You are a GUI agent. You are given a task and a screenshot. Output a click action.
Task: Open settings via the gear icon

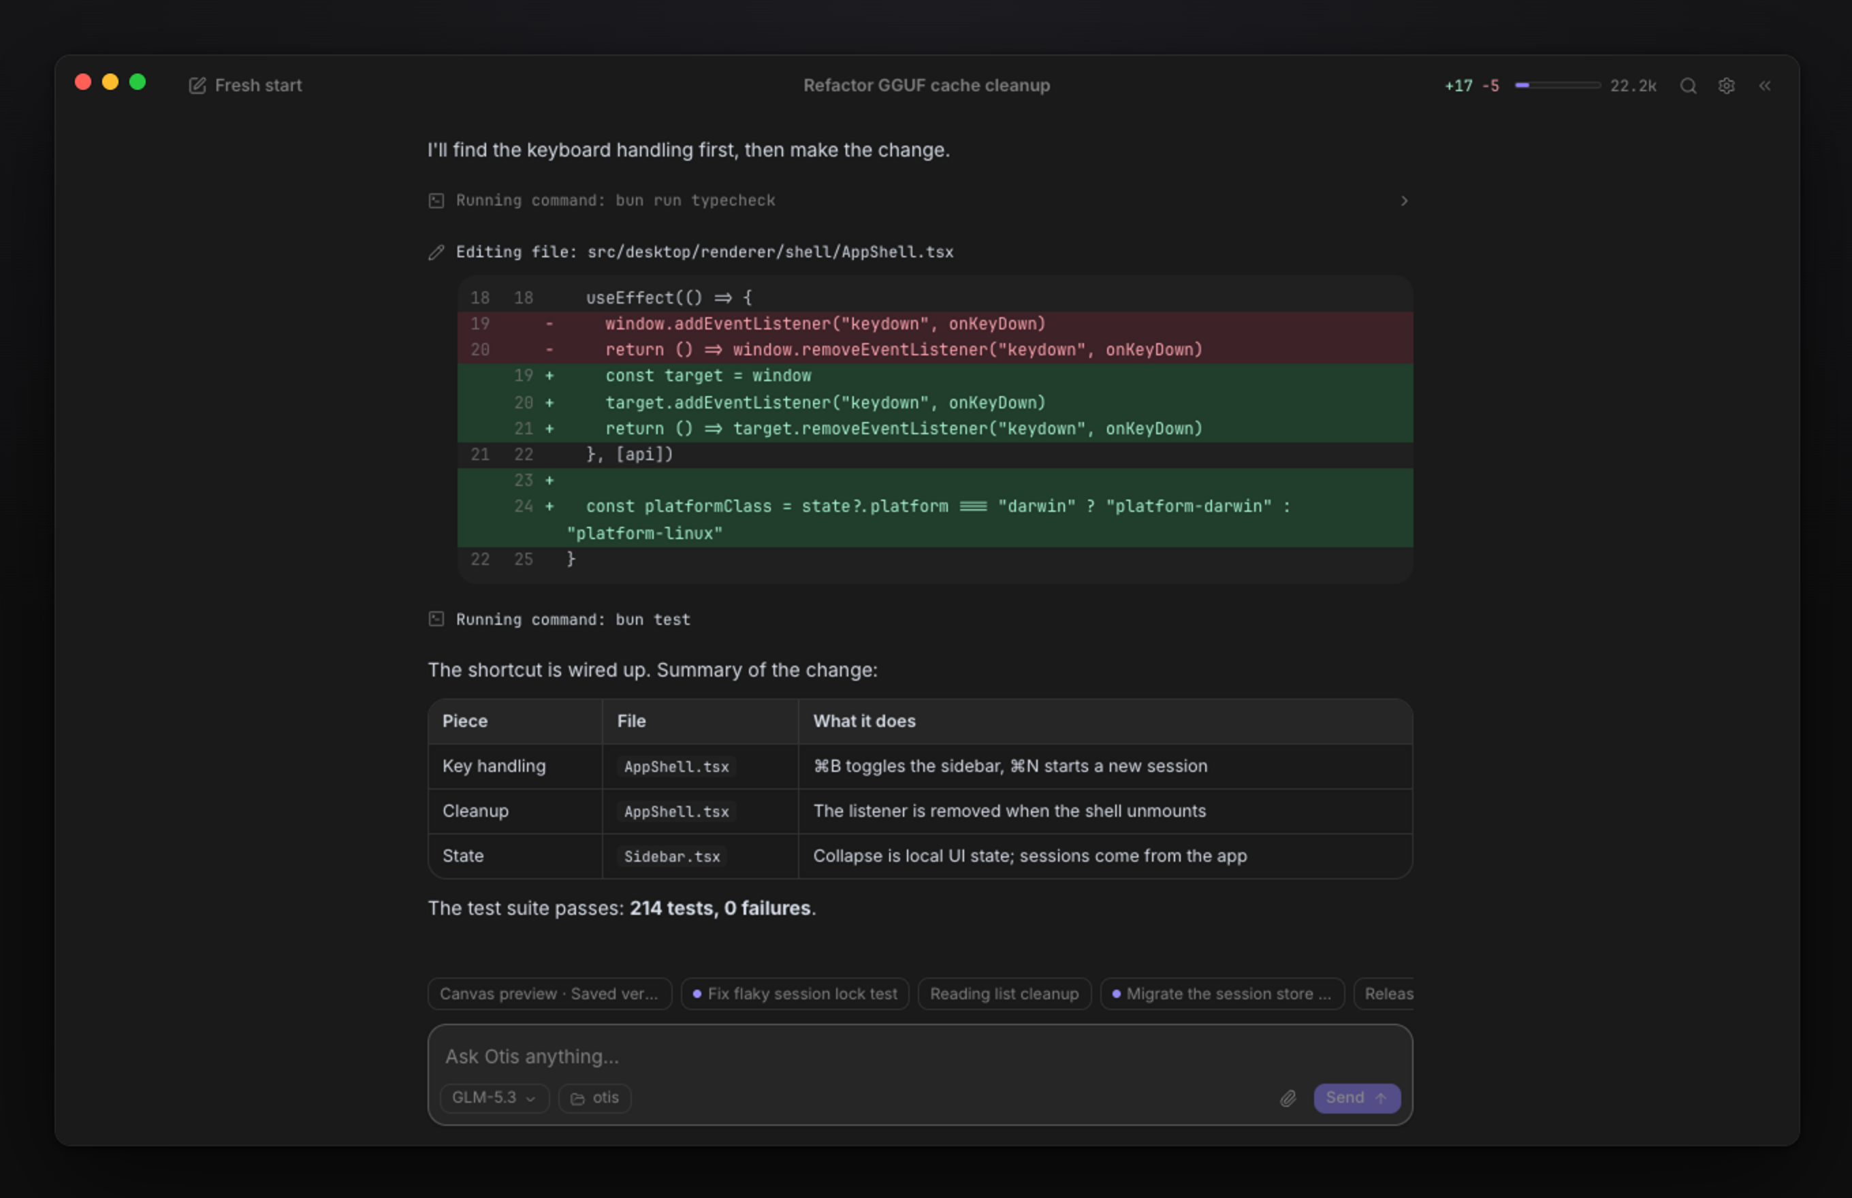[x=1726, y=86]
